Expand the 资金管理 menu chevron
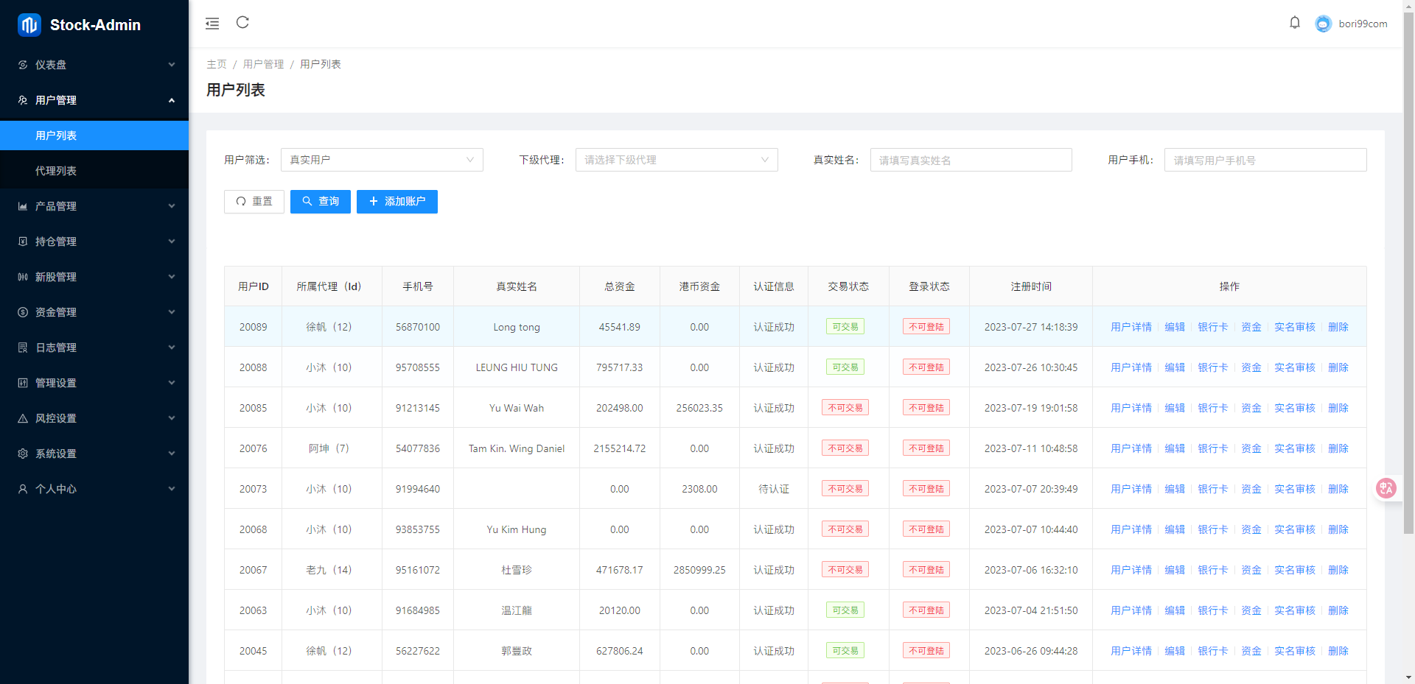This screenshot has height=684, width=1415. click(172, 312)
